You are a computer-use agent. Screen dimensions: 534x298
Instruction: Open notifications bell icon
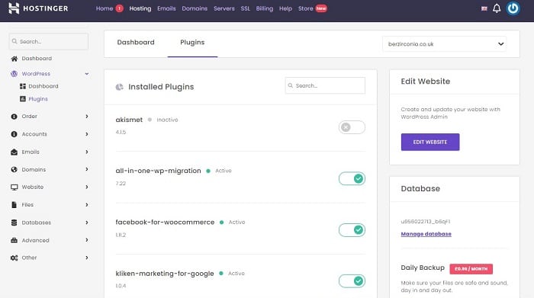point(497,8)
